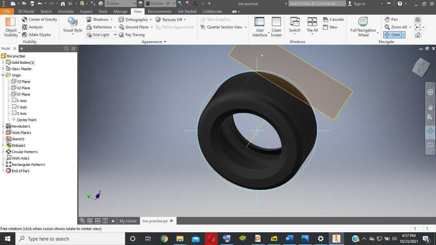Expand the Solid Bodies(1) node

(3, 63)
